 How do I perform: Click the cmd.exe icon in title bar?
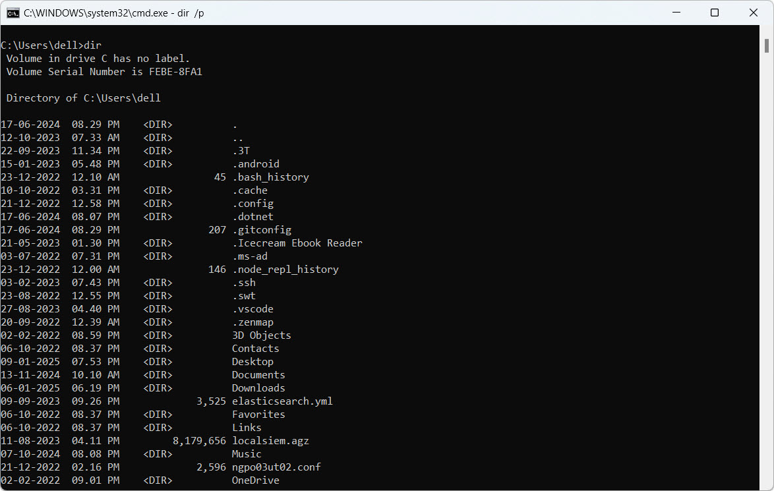point(13,13)
